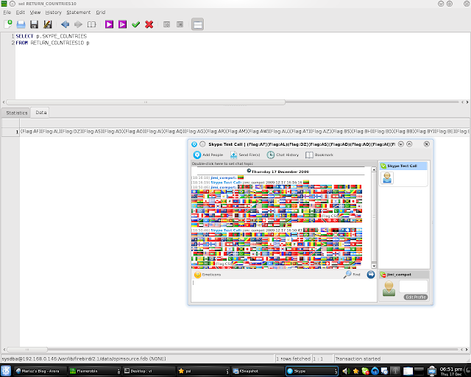Rollback transaction with red X icon
Screen dimensions: 471x377
click(149, 24)
